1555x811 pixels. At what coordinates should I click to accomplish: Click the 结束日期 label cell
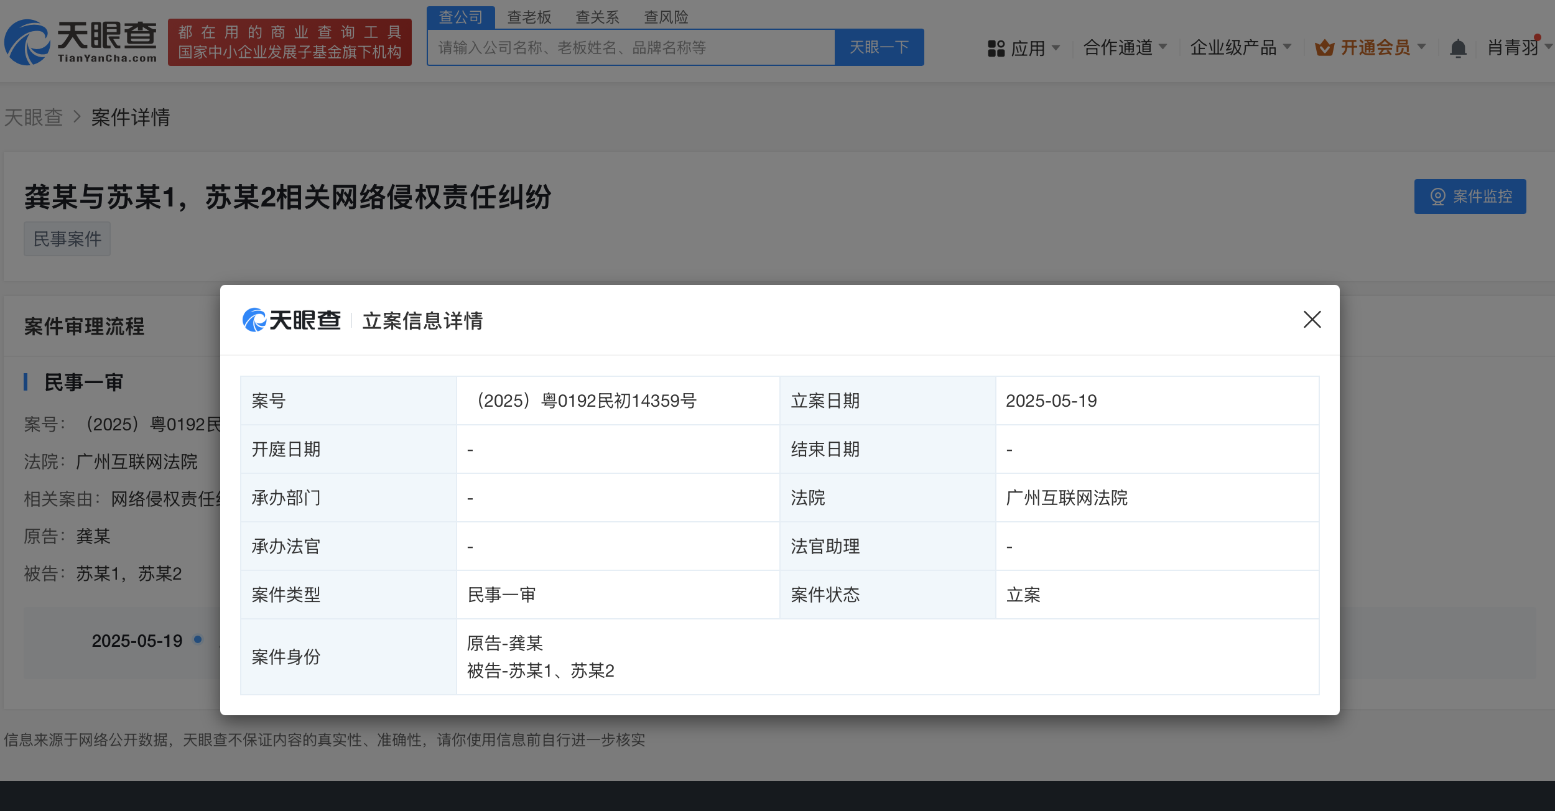tap(888, 449)
